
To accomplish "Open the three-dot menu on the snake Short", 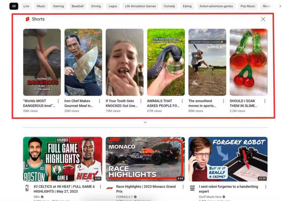I will [x=182, y=101].
